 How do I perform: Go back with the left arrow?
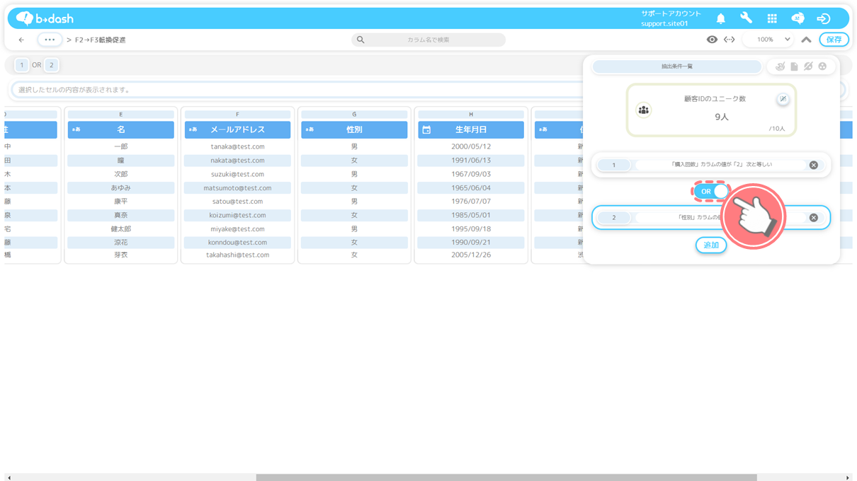pos(21,40)
